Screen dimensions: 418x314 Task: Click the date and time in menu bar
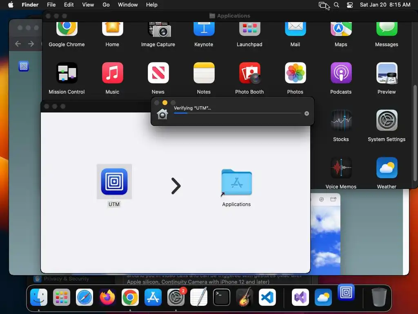point(385,5)
